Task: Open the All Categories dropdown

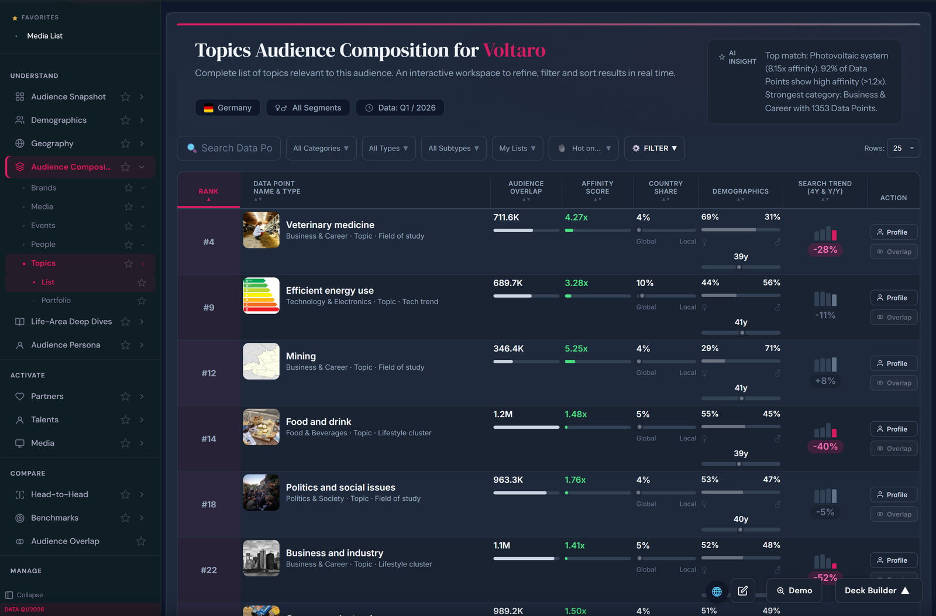Action: click(x=321, y=148)
